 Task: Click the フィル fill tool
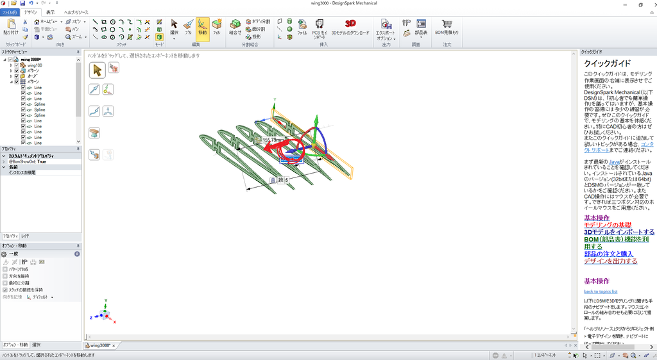pos(217,27)
